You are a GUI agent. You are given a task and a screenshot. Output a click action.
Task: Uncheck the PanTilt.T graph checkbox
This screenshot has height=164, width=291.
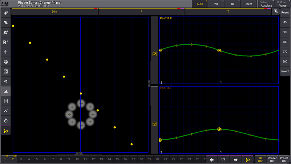coord(155,124)
